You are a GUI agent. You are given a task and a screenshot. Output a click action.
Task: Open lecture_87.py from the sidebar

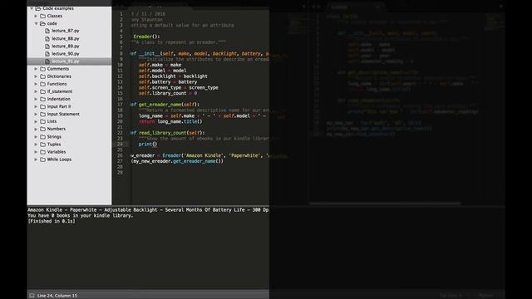point(66,31)
